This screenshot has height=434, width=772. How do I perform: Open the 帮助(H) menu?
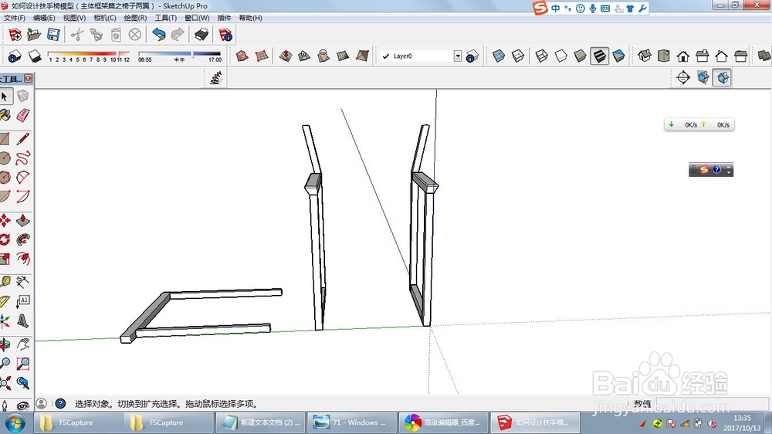[250, 18]
